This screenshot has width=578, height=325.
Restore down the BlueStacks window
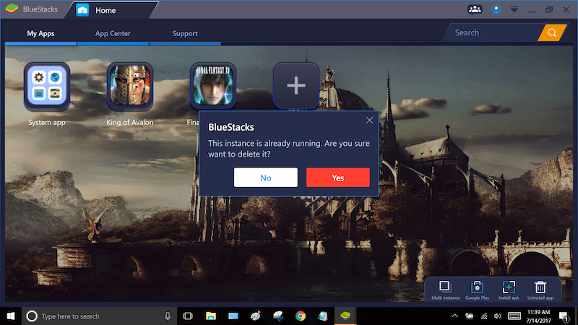point(549,10)
